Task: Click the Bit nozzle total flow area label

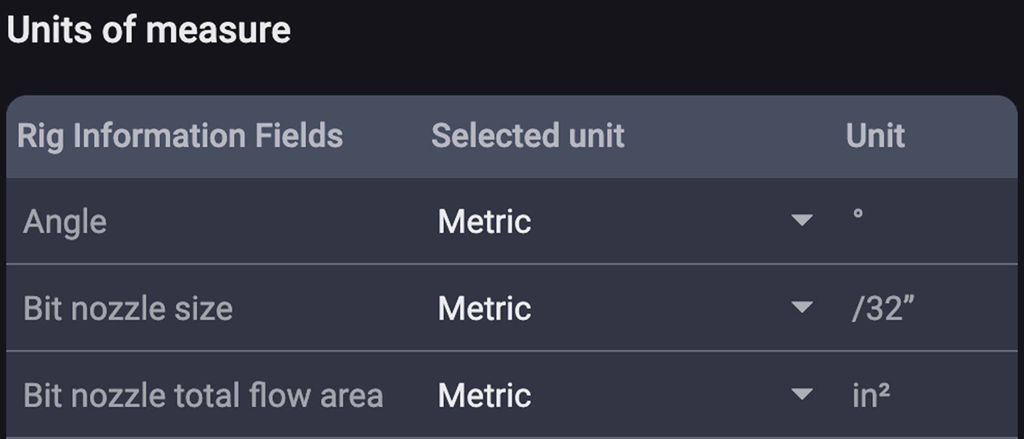Action: (x=205, y=394)
